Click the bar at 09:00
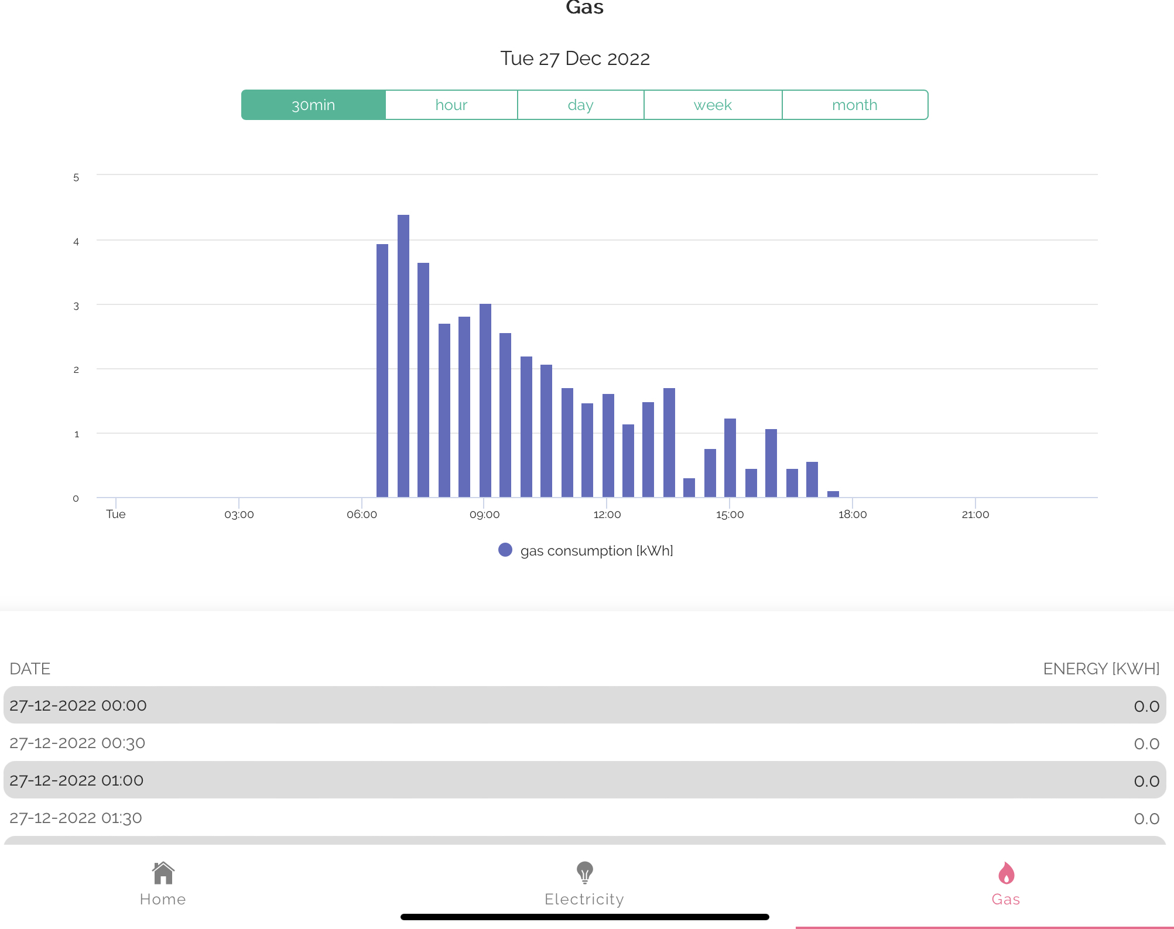This screenshot has width=1174, height=929. tap(485, 400)
